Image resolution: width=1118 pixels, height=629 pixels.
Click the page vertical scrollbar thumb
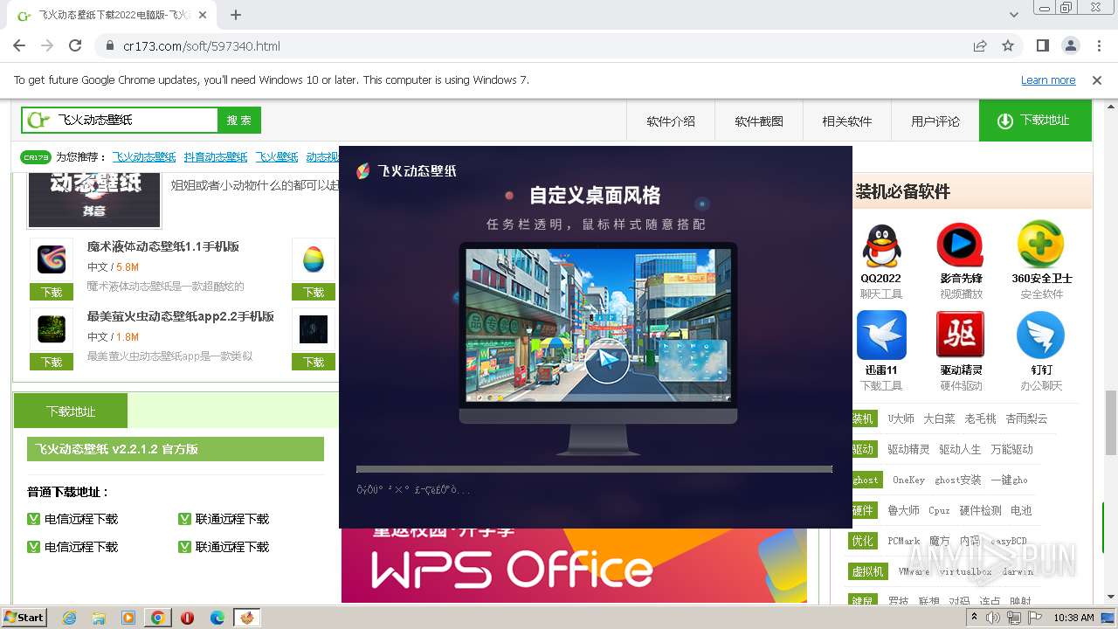[x=1110, y=424]
